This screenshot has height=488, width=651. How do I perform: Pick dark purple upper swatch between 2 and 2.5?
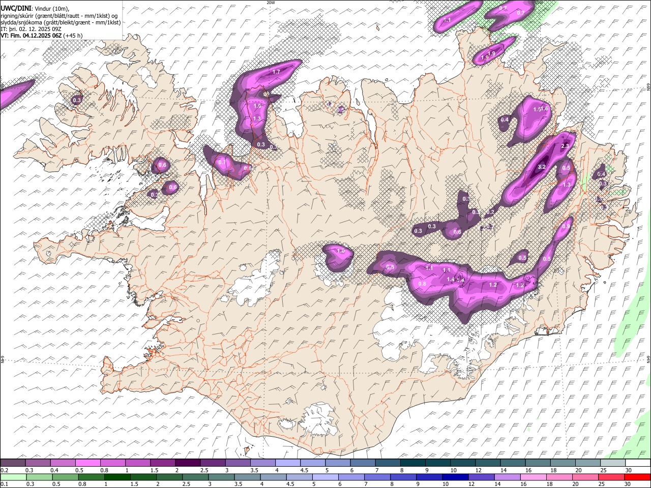[188, 463]
